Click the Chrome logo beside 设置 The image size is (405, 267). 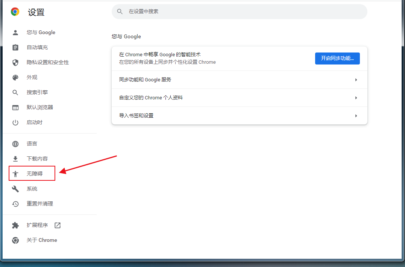pyautogui.click(x=15, y=12)
